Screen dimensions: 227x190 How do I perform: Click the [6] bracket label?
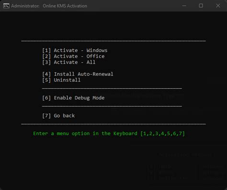point(46,98)
